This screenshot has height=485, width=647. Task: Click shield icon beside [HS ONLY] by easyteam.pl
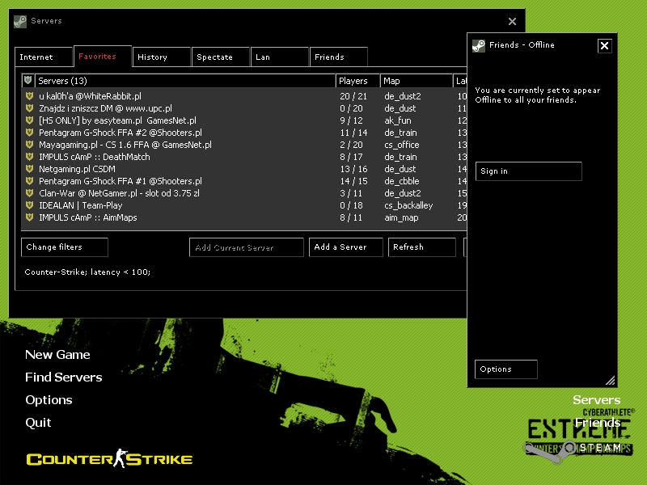[29, 120]
